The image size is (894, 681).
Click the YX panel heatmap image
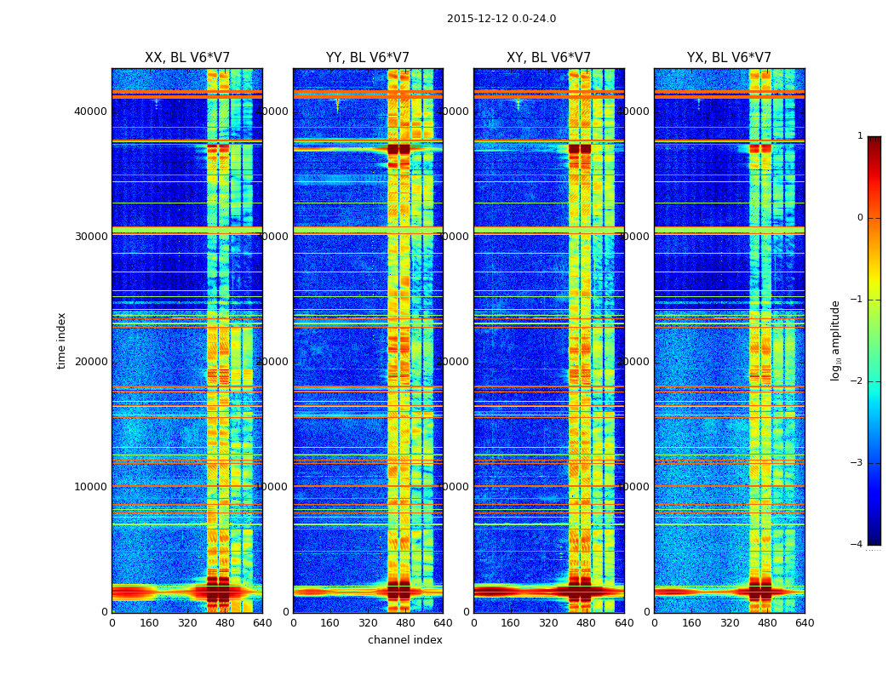point(729,340)
